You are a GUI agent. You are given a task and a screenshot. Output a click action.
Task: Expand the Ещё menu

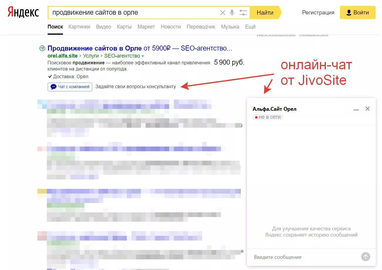coord(251,27)
